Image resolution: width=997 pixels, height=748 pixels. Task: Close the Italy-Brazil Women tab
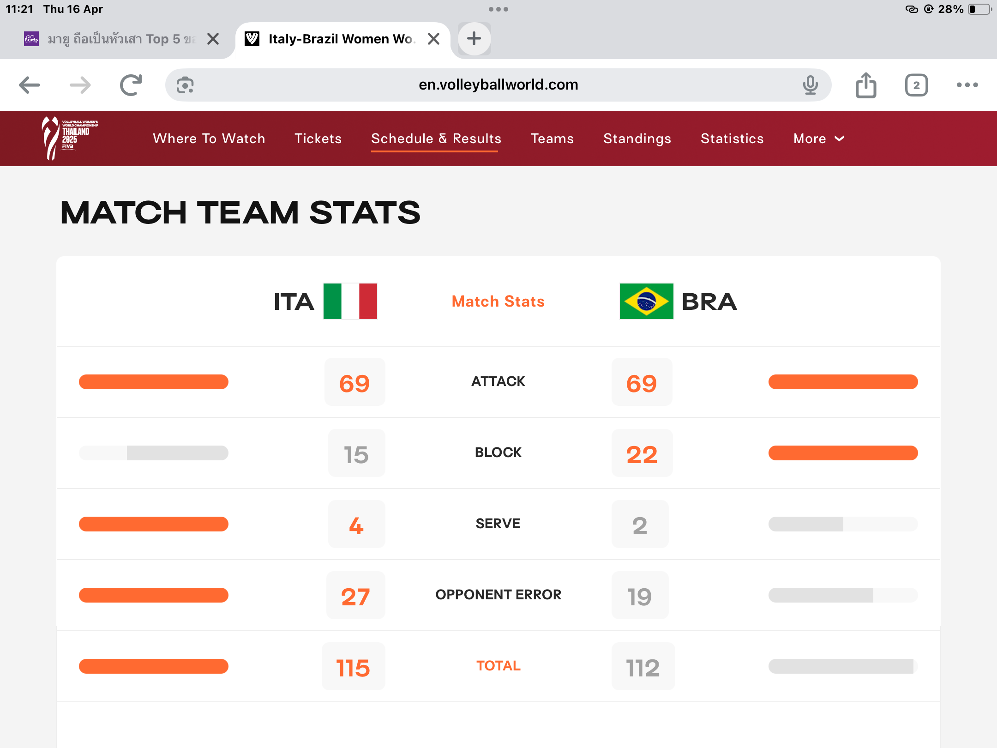pyautogui.click(x=433, y=39)
